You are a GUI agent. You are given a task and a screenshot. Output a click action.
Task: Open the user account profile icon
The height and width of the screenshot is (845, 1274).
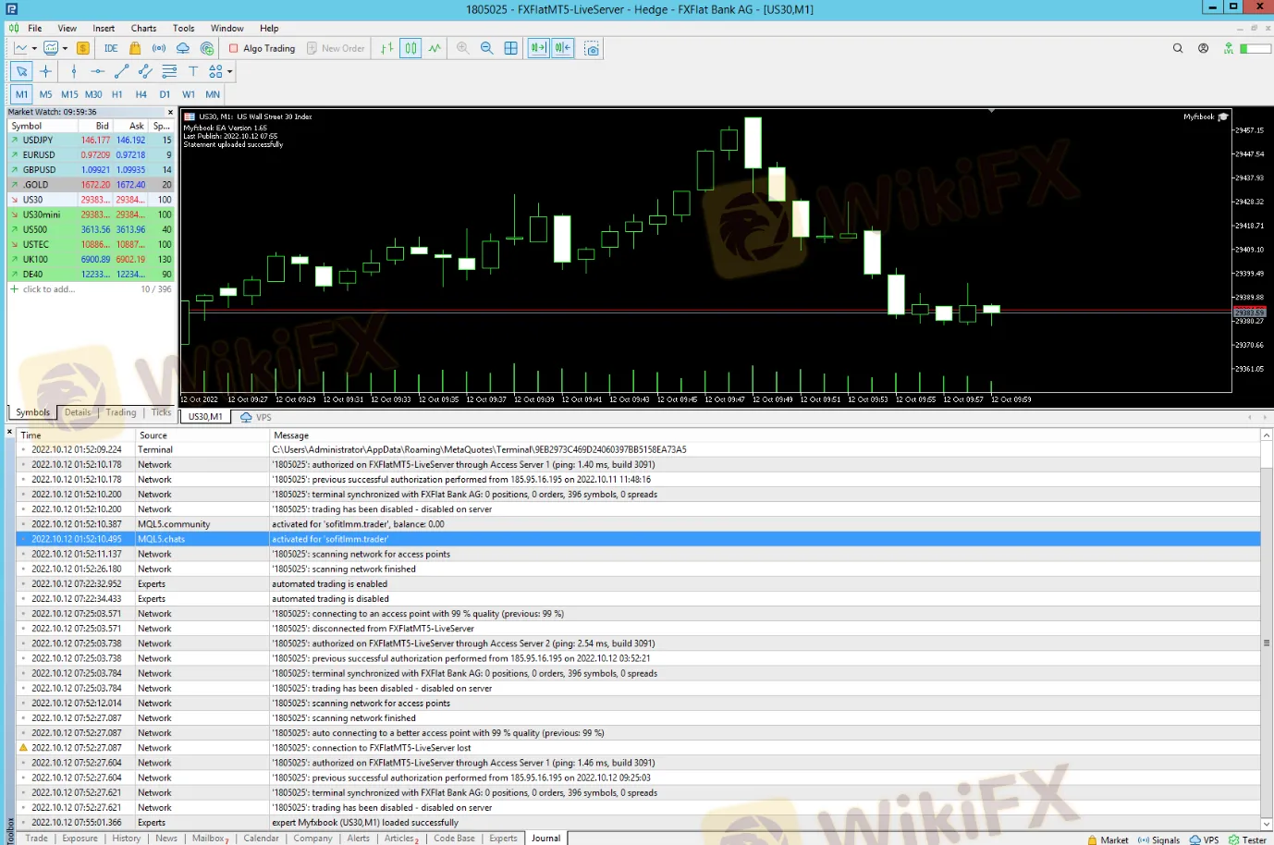tap(1203, 48)
